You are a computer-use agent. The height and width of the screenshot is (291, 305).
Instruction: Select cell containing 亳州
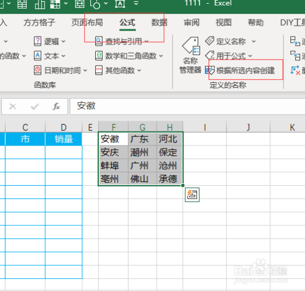(x=113, y=179)
